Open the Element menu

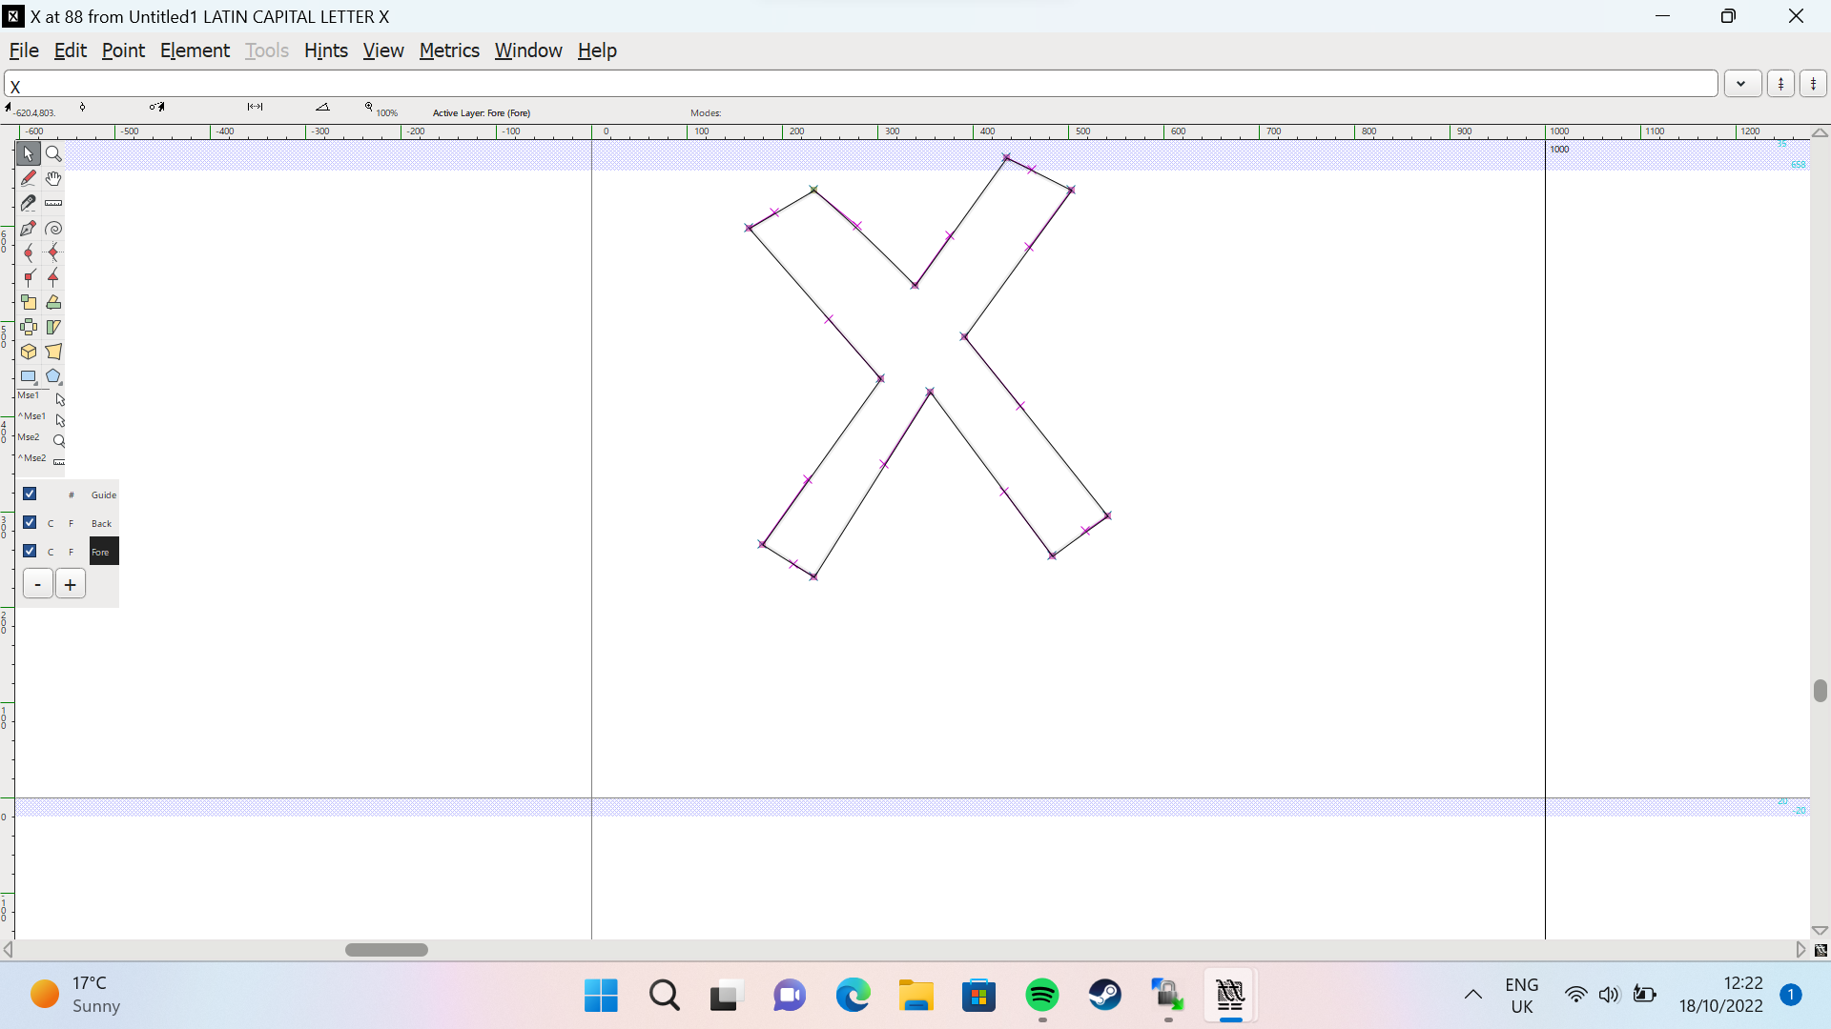pyautogui.click(x=195, y=50)
